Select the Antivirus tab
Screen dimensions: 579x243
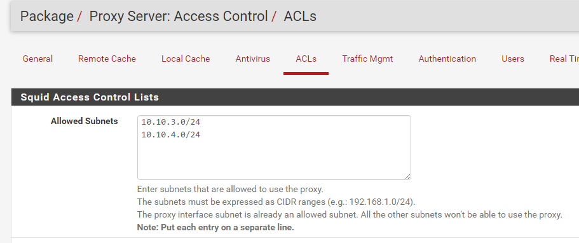[252, 59]
